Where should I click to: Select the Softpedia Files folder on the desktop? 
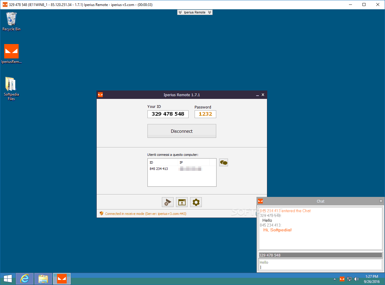(11, 89)
